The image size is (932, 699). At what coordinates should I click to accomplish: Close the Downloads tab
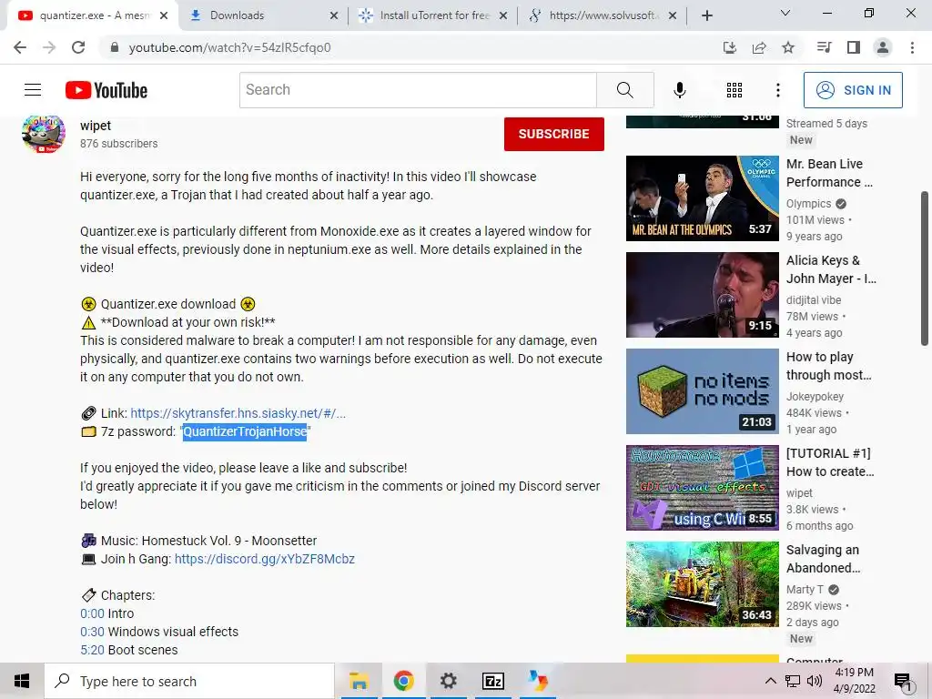[x=334, y=15]
